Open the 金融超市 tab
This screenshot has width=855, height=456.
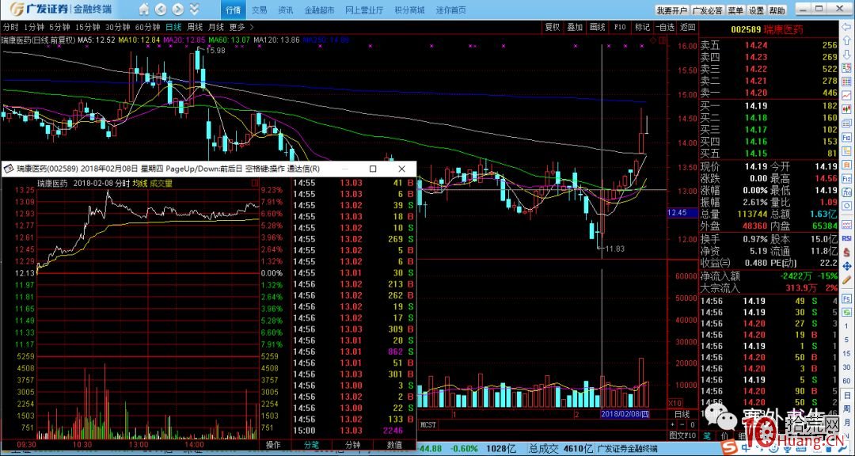(318, 10)
